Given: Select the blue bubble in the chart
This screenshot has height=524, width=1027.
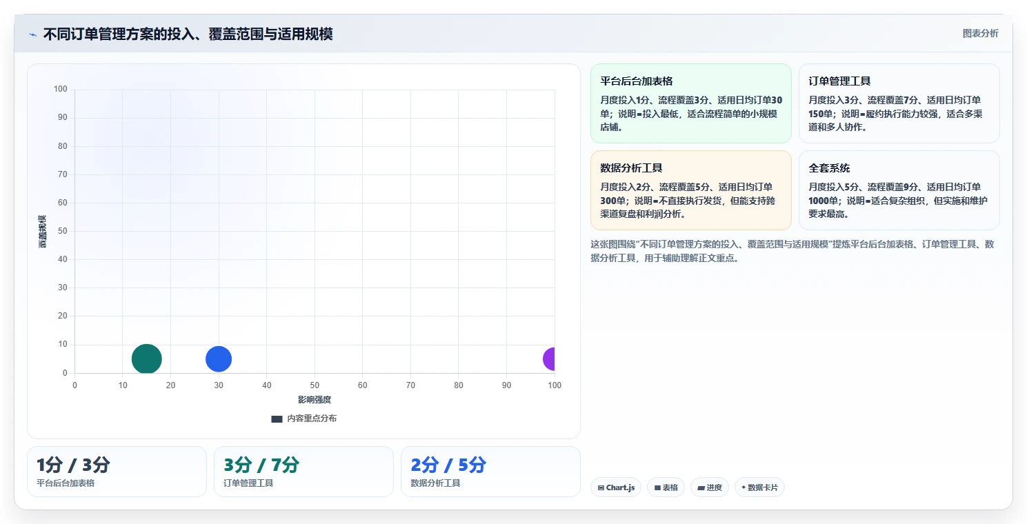Looking at the screenshot, I should 219,359.
